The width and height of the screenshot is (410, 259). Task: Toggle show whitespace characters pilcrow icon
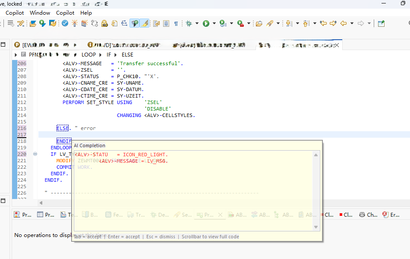176,24
